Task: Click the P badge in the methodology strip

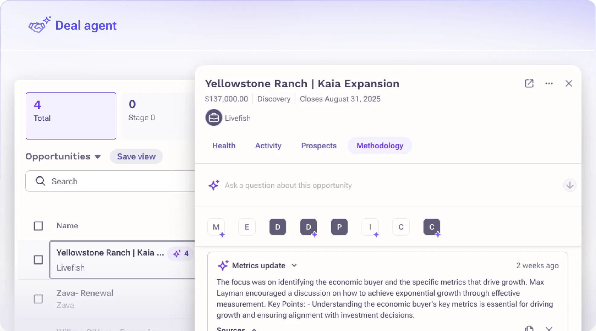Action: 339,227
